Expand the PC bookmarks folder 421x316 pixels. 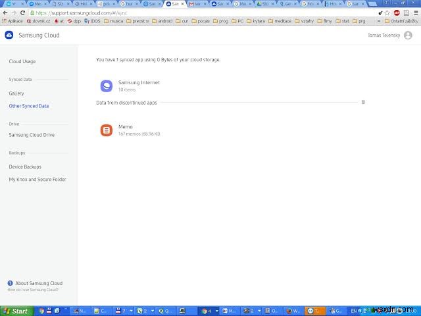(237, 21)
